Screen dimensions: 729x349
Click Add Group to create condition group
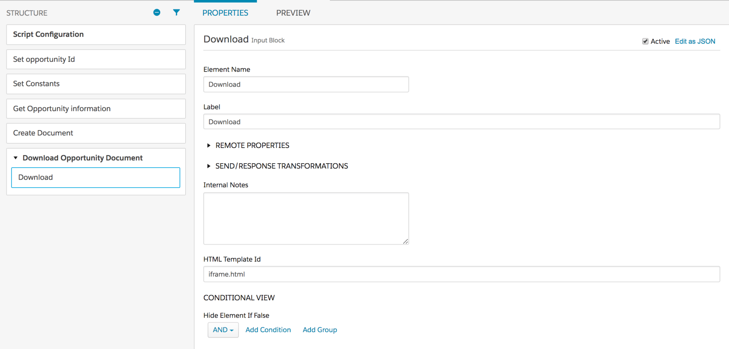click(x=319, y=330)
